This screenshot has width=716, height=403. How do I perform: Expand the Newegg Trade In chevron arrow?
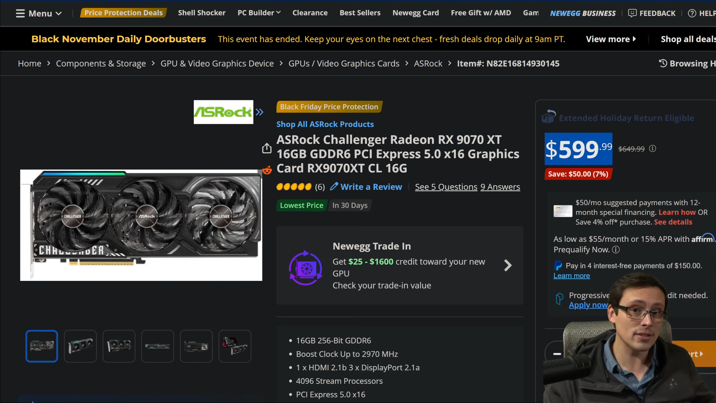tap(508, 265)
